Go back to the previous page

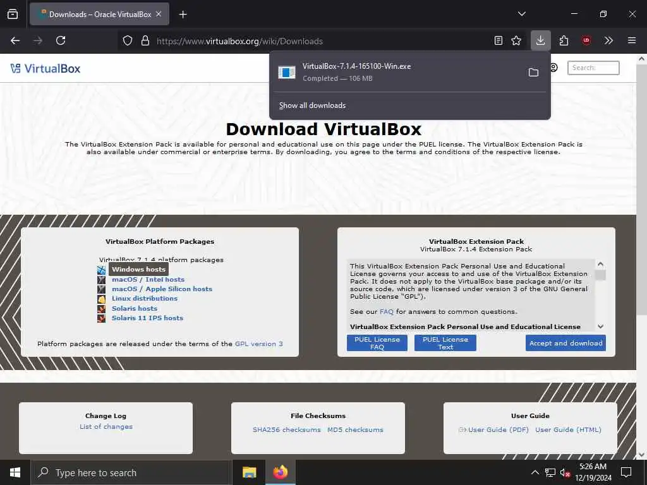click(x=15, y=40)
